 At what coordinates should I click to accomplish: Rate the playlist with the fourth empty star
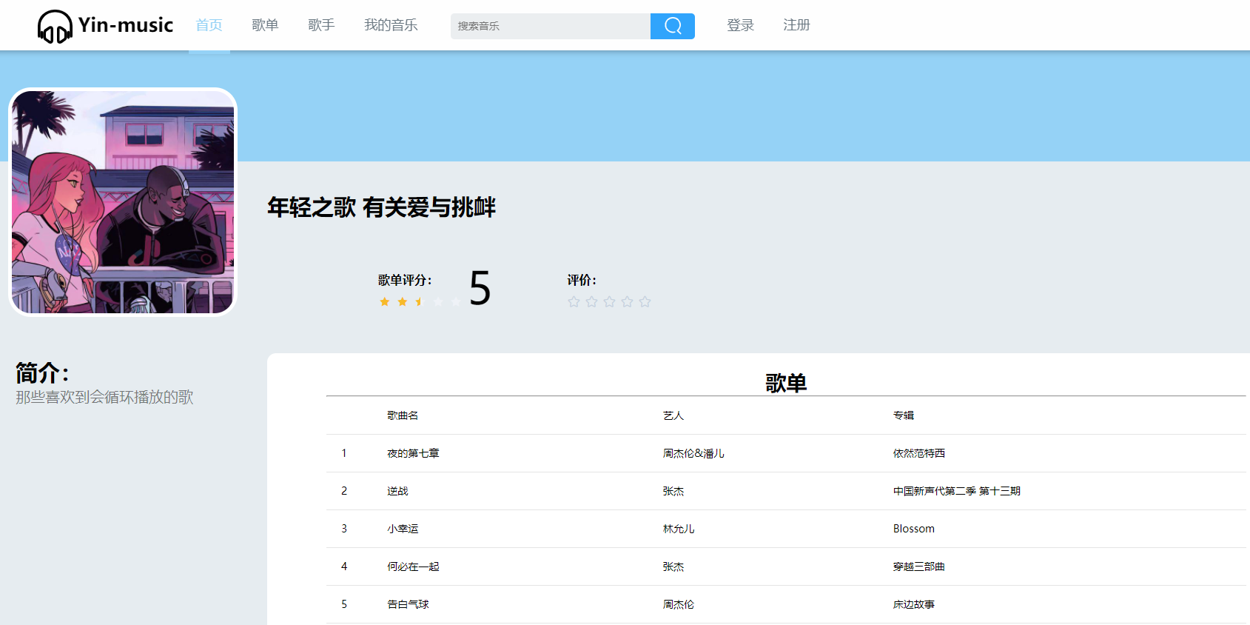[x=627, y=301]
